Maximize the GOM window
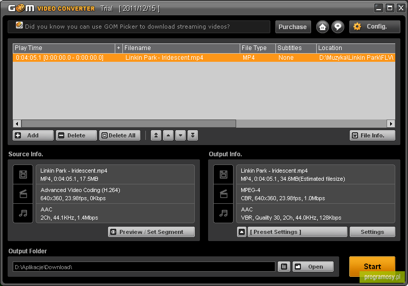 390,8
